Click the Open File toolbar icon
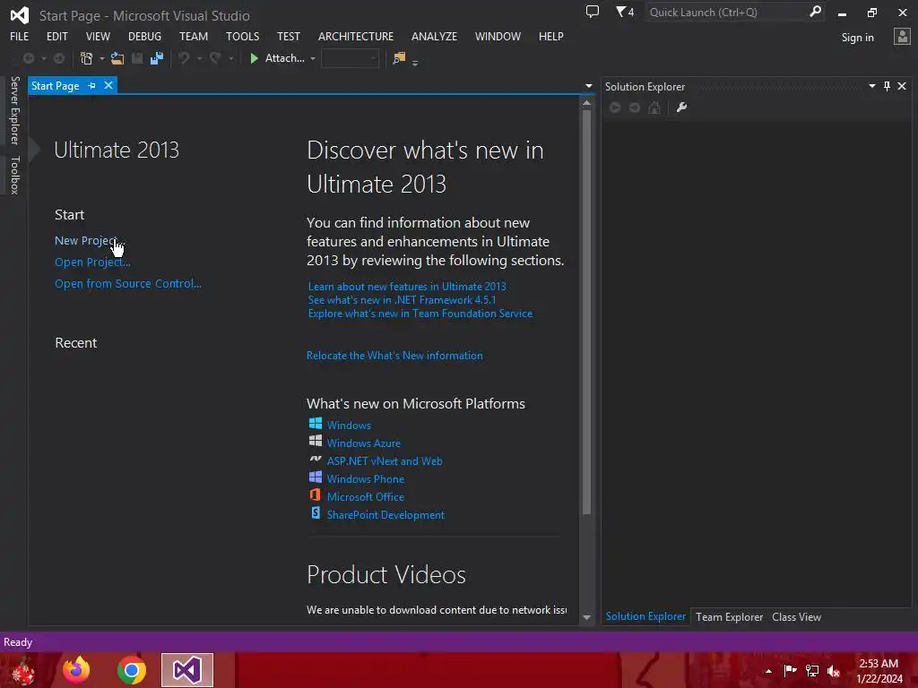918x688 pixels. click(x=117, y=58)
